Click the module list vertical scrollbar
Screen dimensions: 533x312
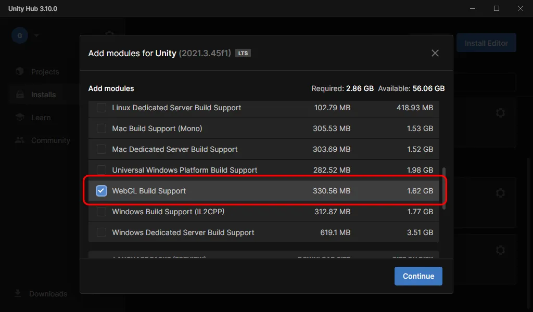pyautogui.click(x=444, y=188)
